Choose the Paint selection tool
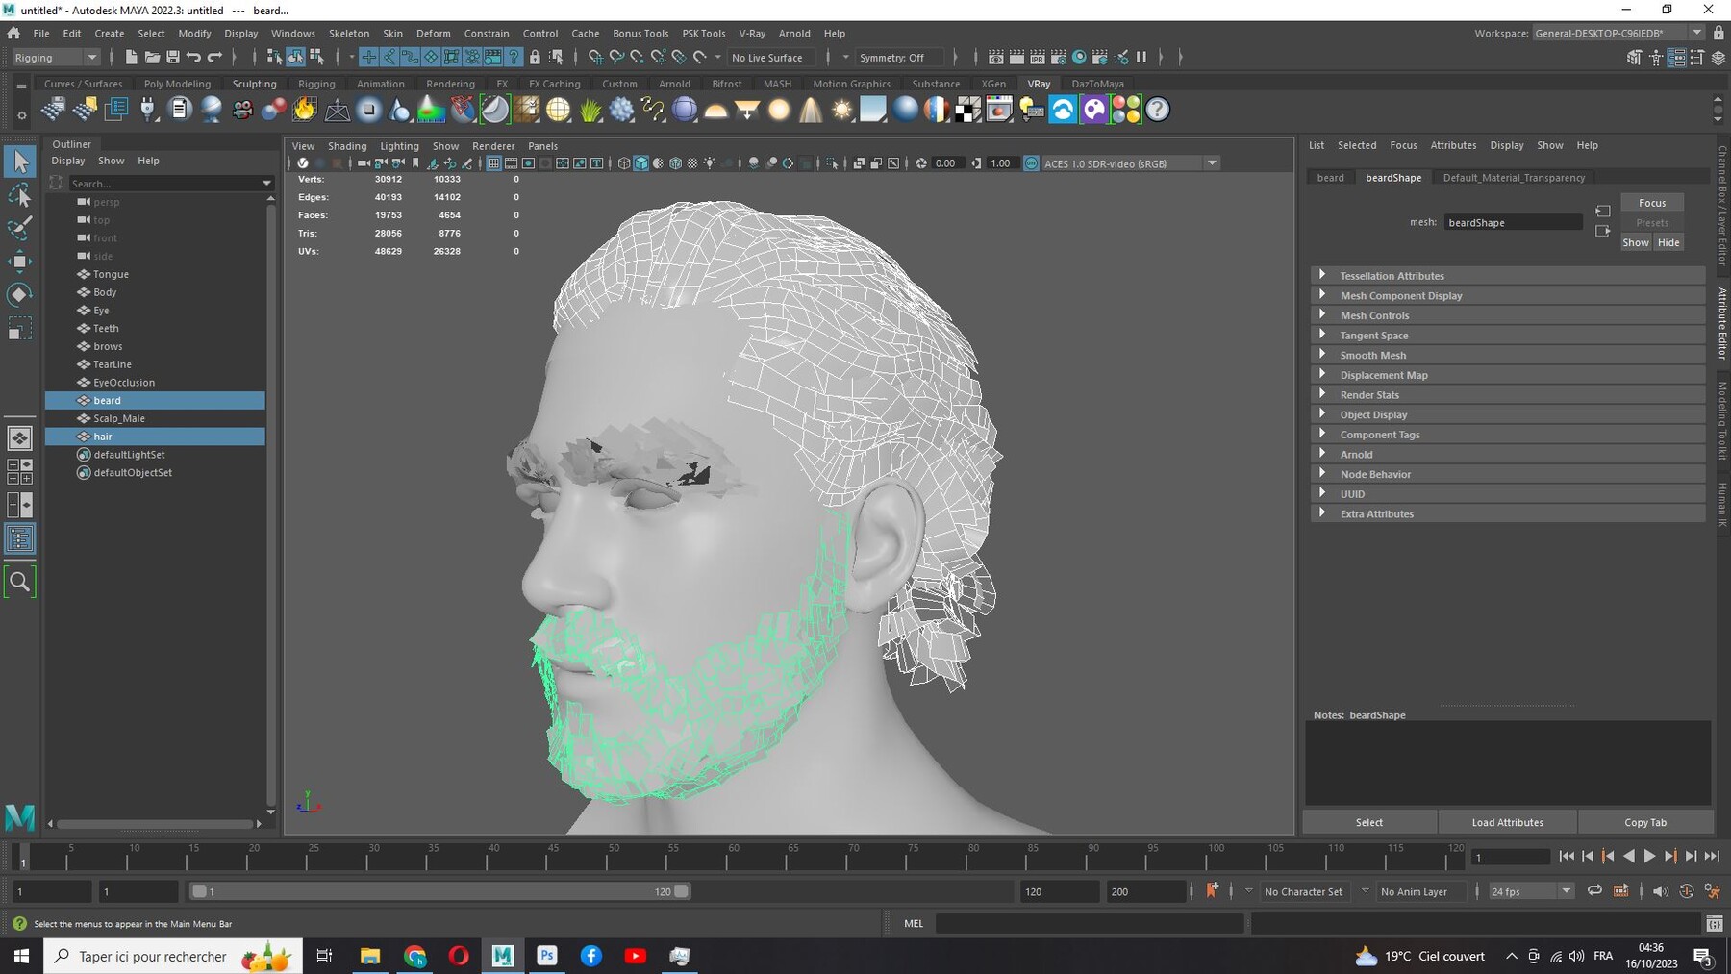 click(20, 228)
